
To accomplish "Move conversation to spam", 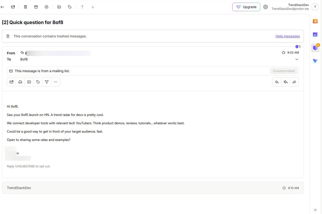I will pyautogui.click(x=46, y=7).
